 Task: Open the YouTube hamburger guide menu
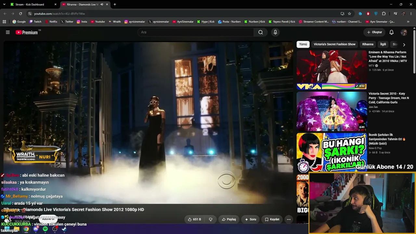[x=8, y=32]
